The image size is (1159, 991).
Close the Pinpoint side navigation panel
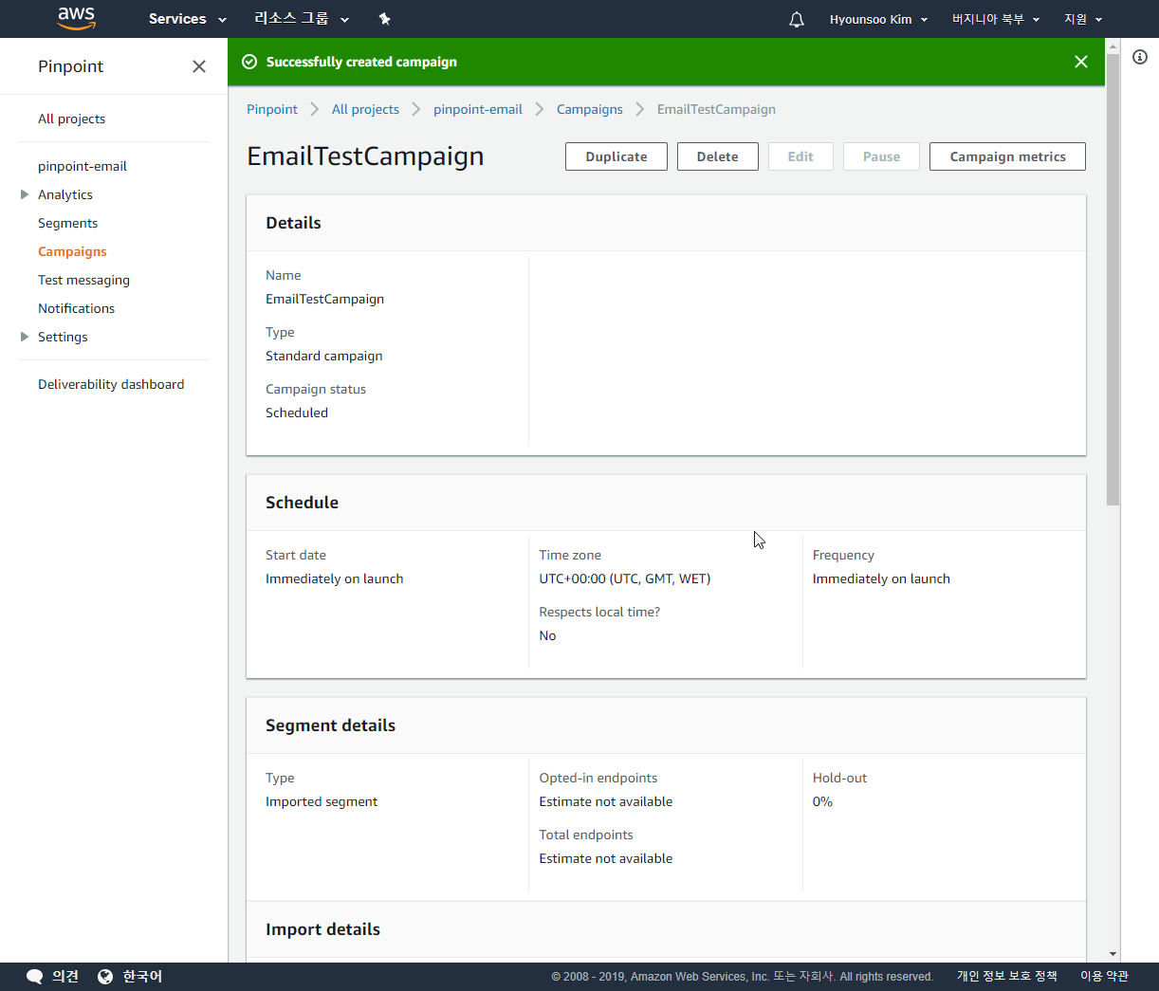coord(199,66)
